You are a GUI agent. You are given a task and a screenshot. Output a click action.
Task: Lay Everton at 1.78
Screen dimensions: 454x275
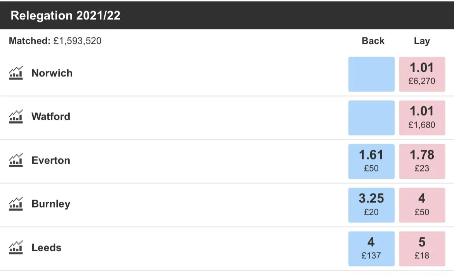(x=422, y=161)
